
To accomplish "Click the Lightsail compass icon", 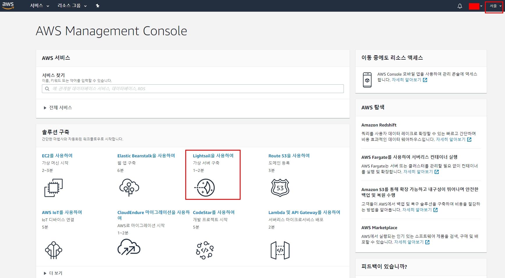I will [205, 188].
